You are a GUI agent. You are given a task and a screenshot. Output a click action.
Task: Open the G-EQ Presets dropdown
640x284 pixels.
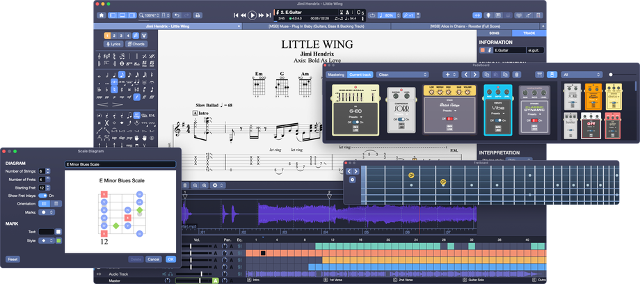(x=356, y=116)
